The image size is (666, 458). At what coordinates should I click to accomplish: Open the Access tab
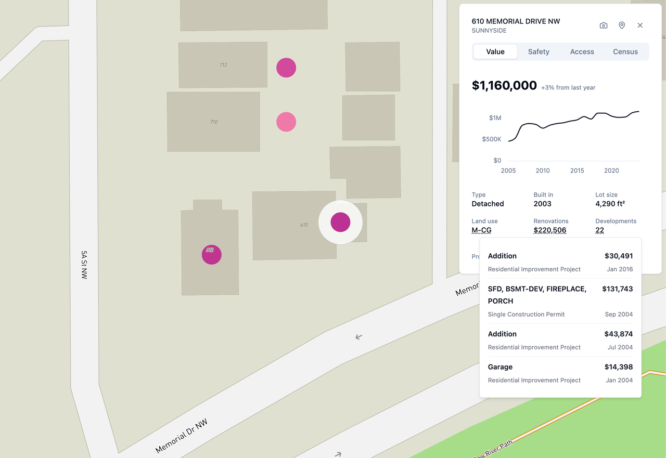pyautogui.click(x=582, y=51)
